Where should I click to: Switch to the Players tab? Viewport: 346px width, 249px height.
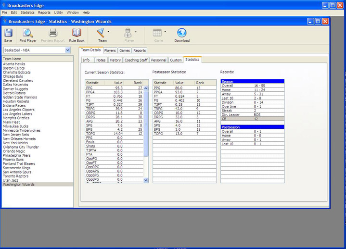(110, 50)
